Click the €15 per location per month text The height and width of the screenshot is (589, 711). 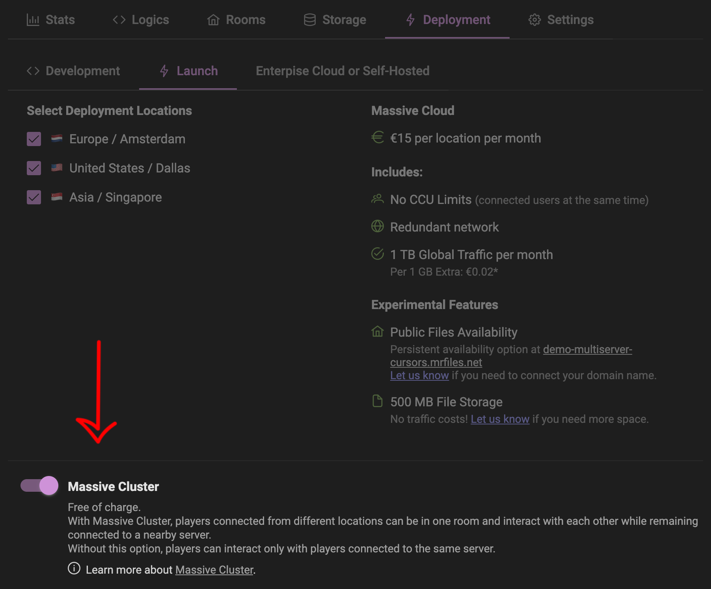point(465,138)
